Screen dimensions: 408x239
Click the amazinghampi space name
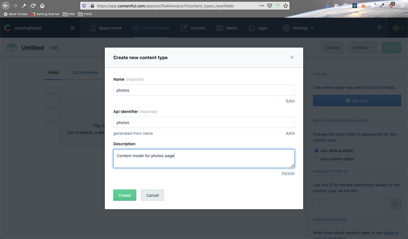[28, 28]
